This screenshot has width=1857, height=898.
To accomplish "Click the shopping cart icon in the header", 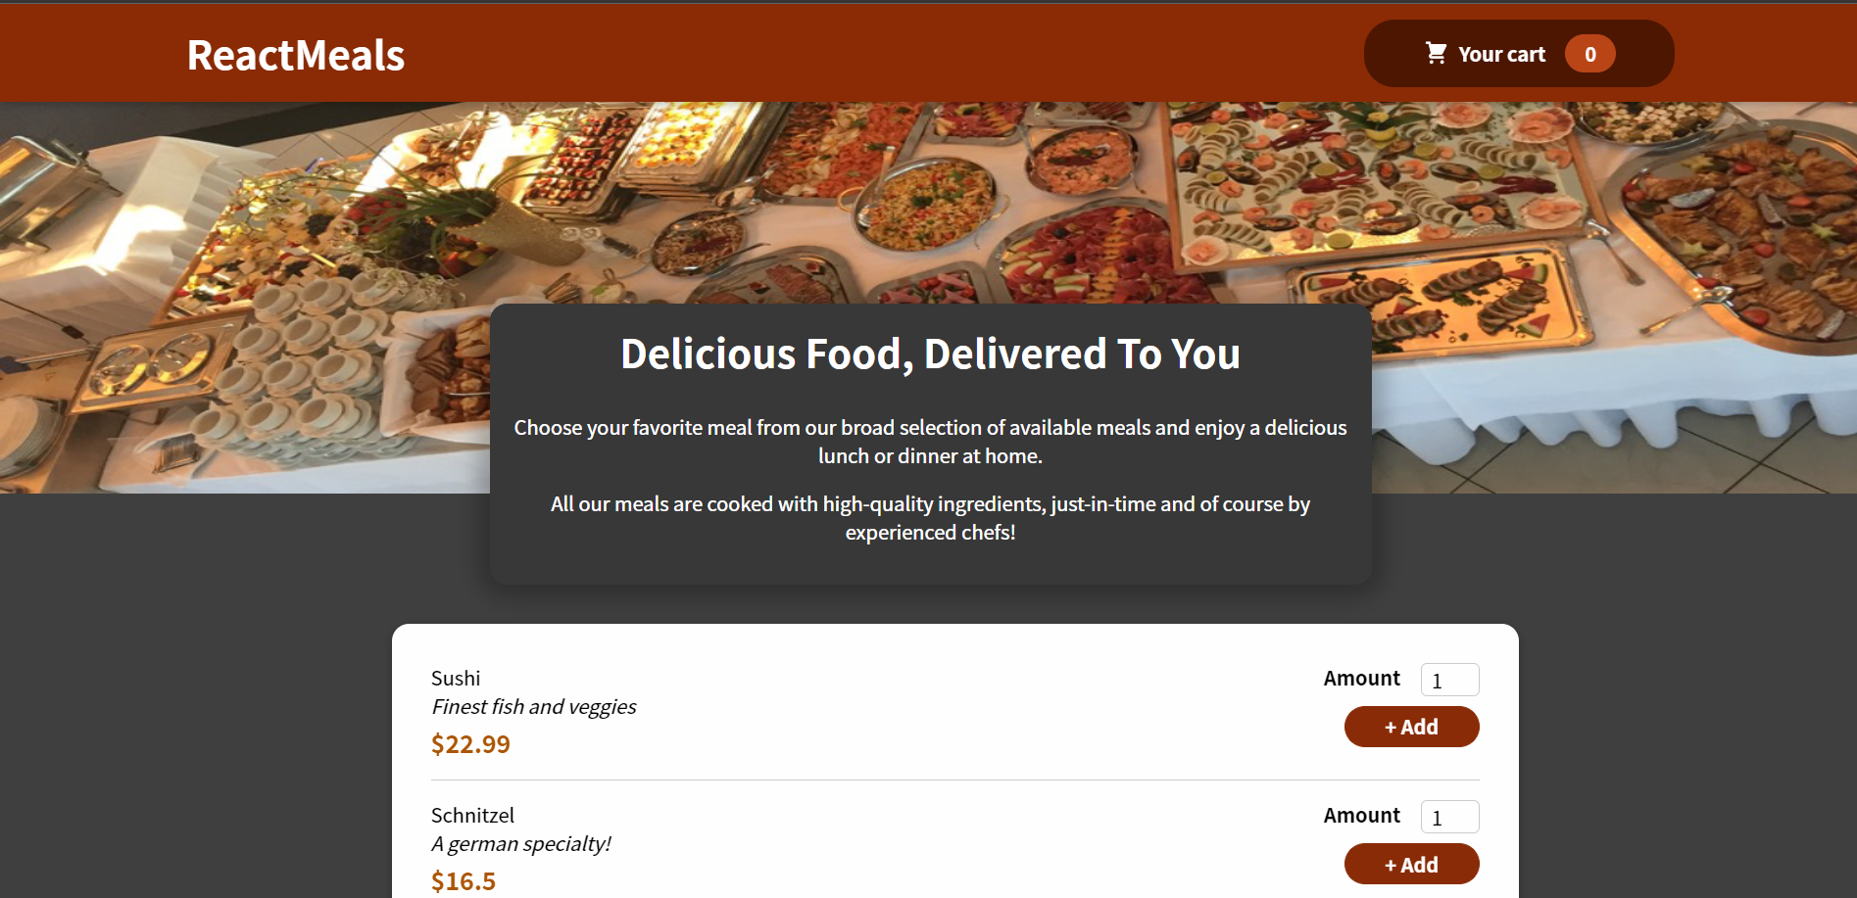I will [x=1436, y=53].
